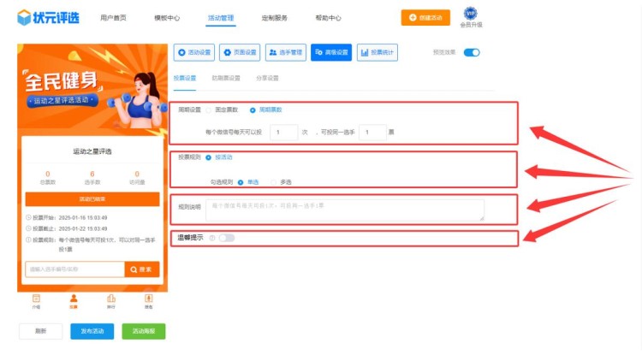Toggle the 预览效果 switch
642x355 pixels.
tap(471, 52)
